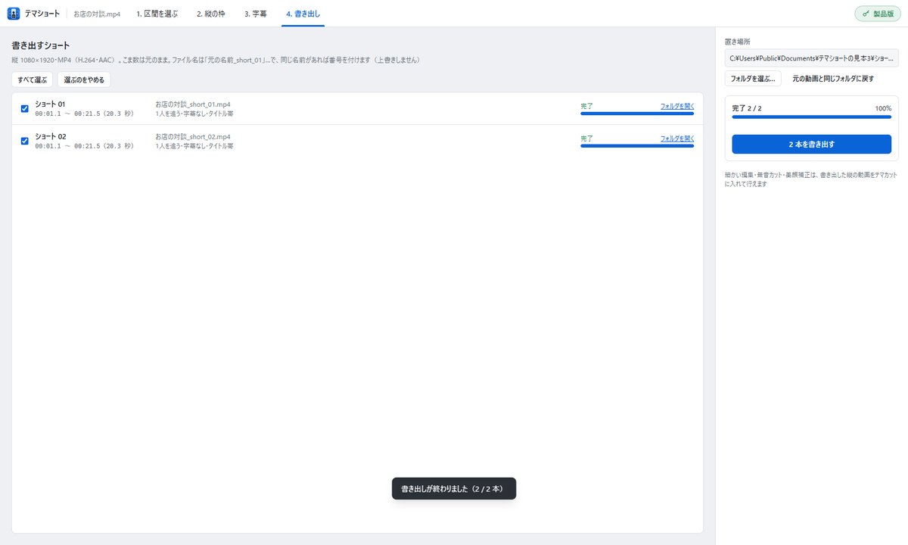This screenshot has height=545, width=908.
Task: Uncheck the ショート 02 checkbox
Action: (24, 141)
